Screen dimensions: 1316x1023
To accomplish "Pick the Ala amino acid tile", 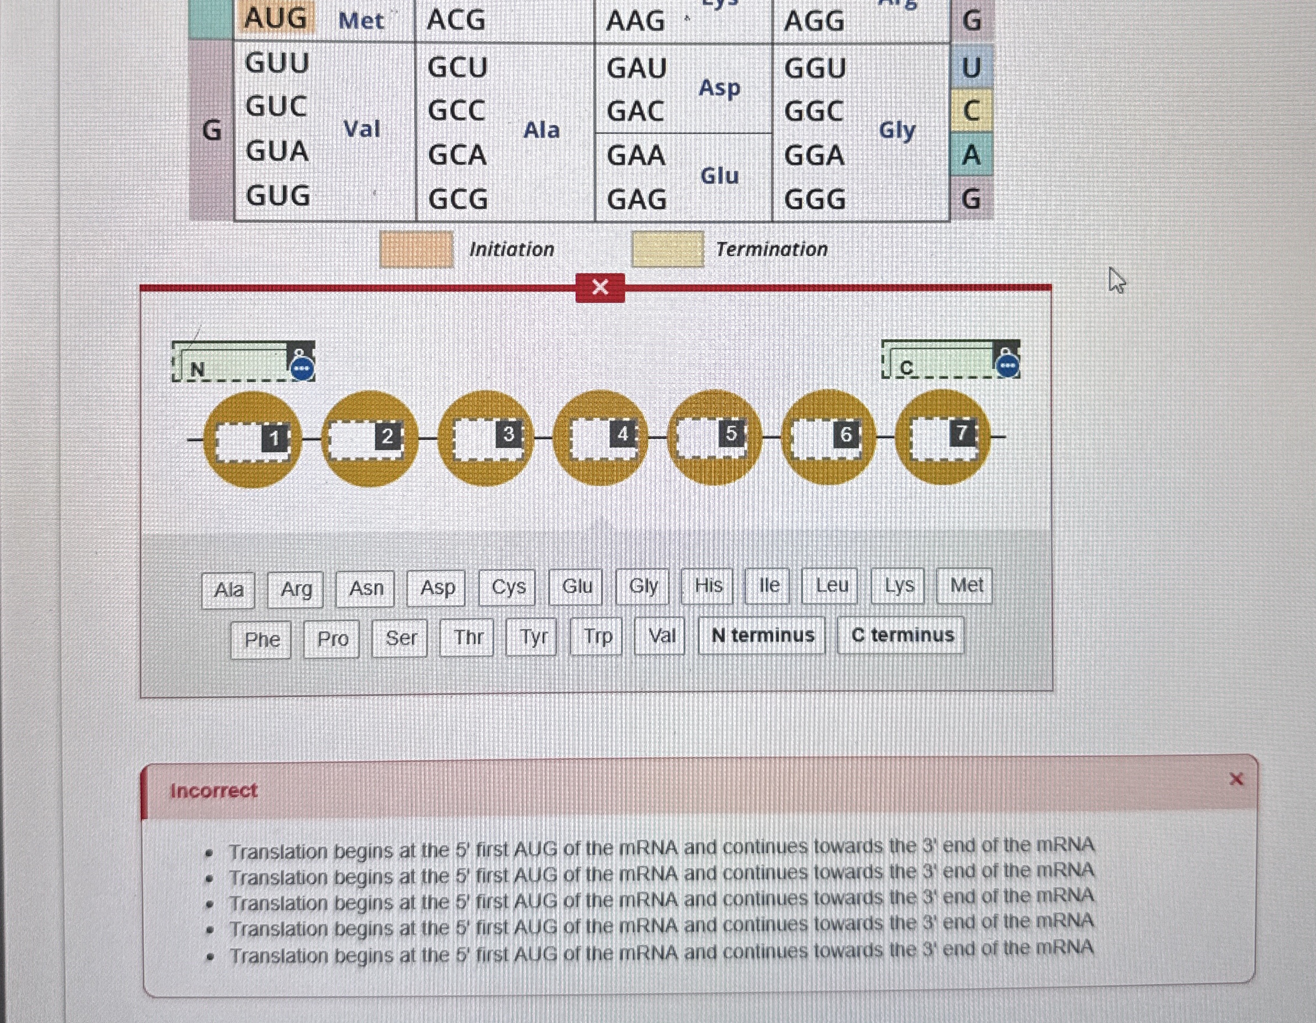I will pos(228,590).
